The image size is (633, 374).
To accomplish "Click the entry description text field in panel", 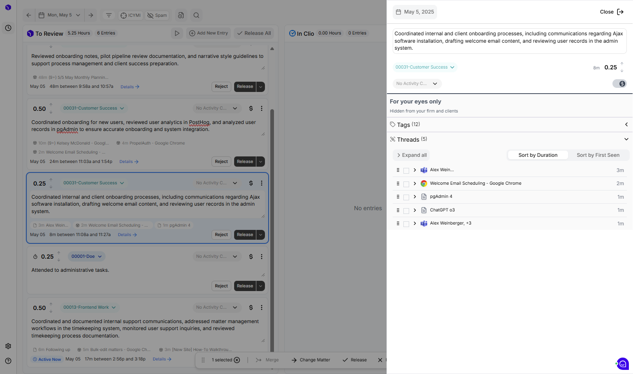I will tap(509, 41).
